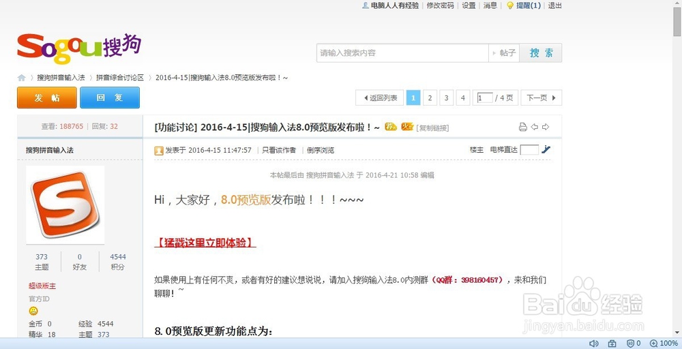Click the vertical scrollbar thumb
This screenshot has height=349, width=682.
coord(677,21)
